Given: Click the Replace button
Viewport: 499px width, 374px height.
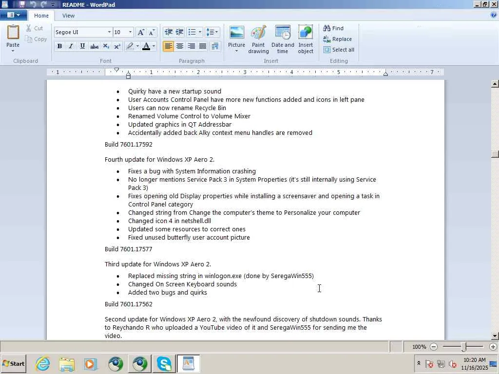Looking at the screenshot, I should point(337,39).
